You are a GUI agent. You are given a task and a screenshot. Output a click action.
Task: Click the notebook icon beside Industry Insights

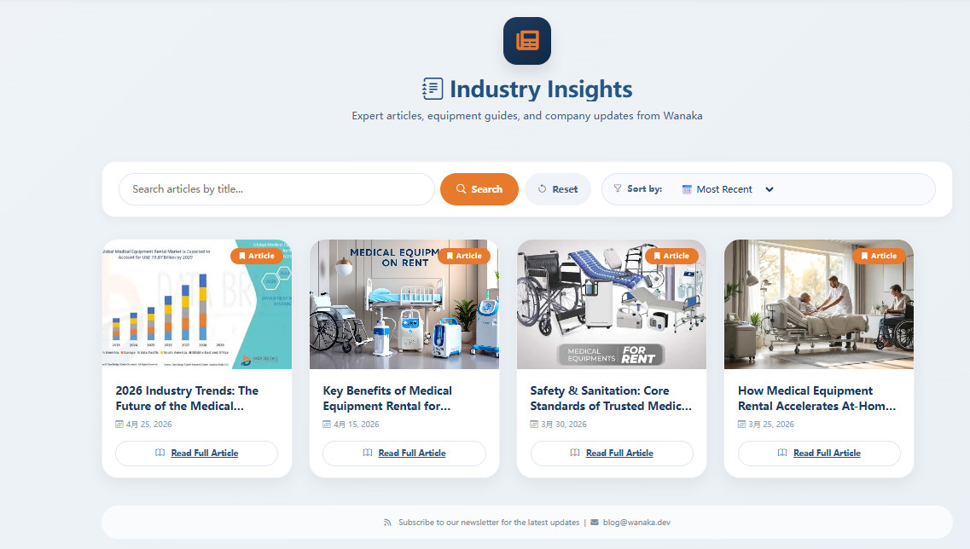pyautogui.click(x=433, y=89)
